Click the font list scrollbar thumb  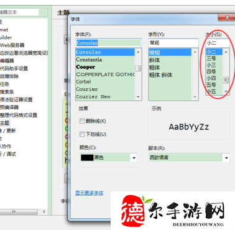[x=138, y=68]
